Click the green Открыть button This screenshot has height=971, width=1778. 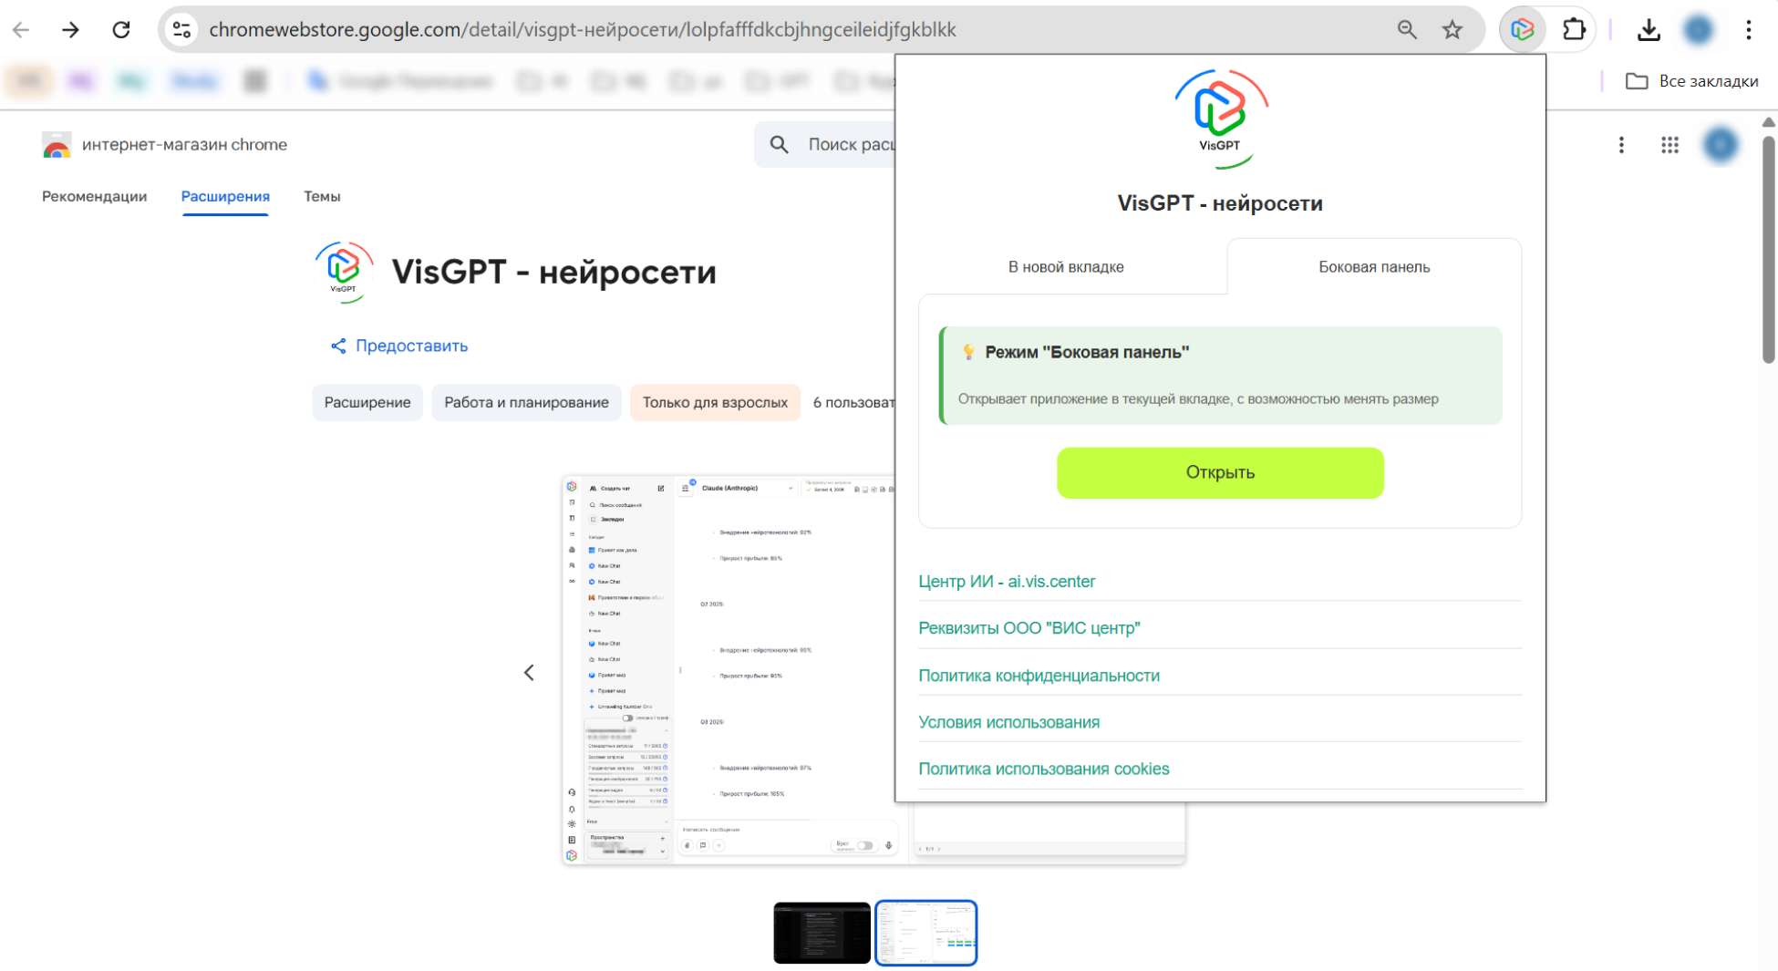tap(1220, 472)
